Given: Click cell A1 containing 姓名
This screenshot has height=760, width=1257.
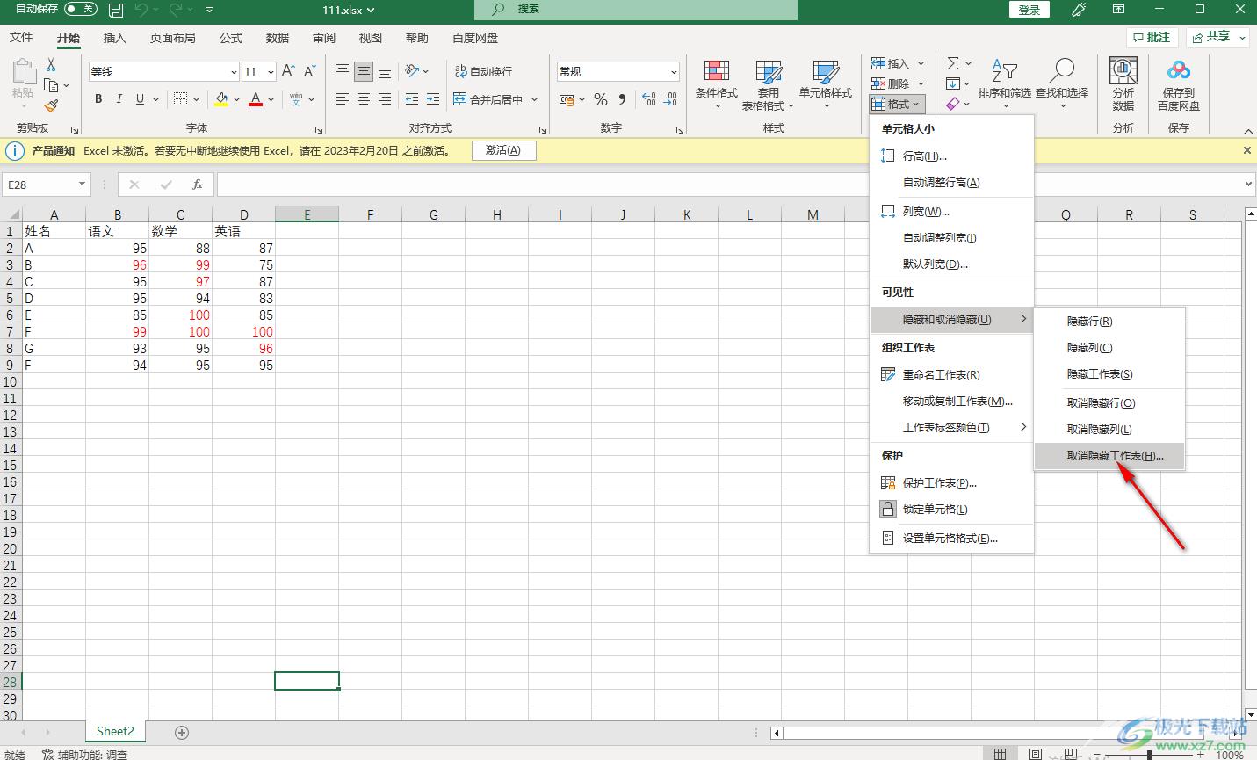Looking at the screenshot, I should click(x=54, y=231).
